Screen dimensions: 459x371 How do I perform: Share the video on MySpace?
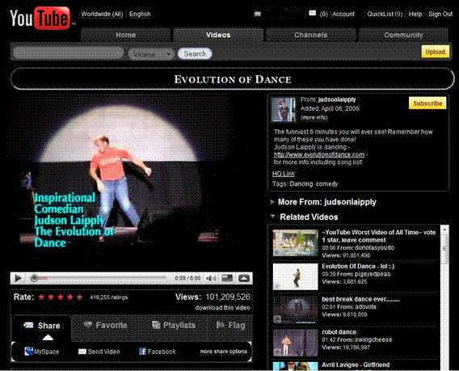click(x=42, y=352)
